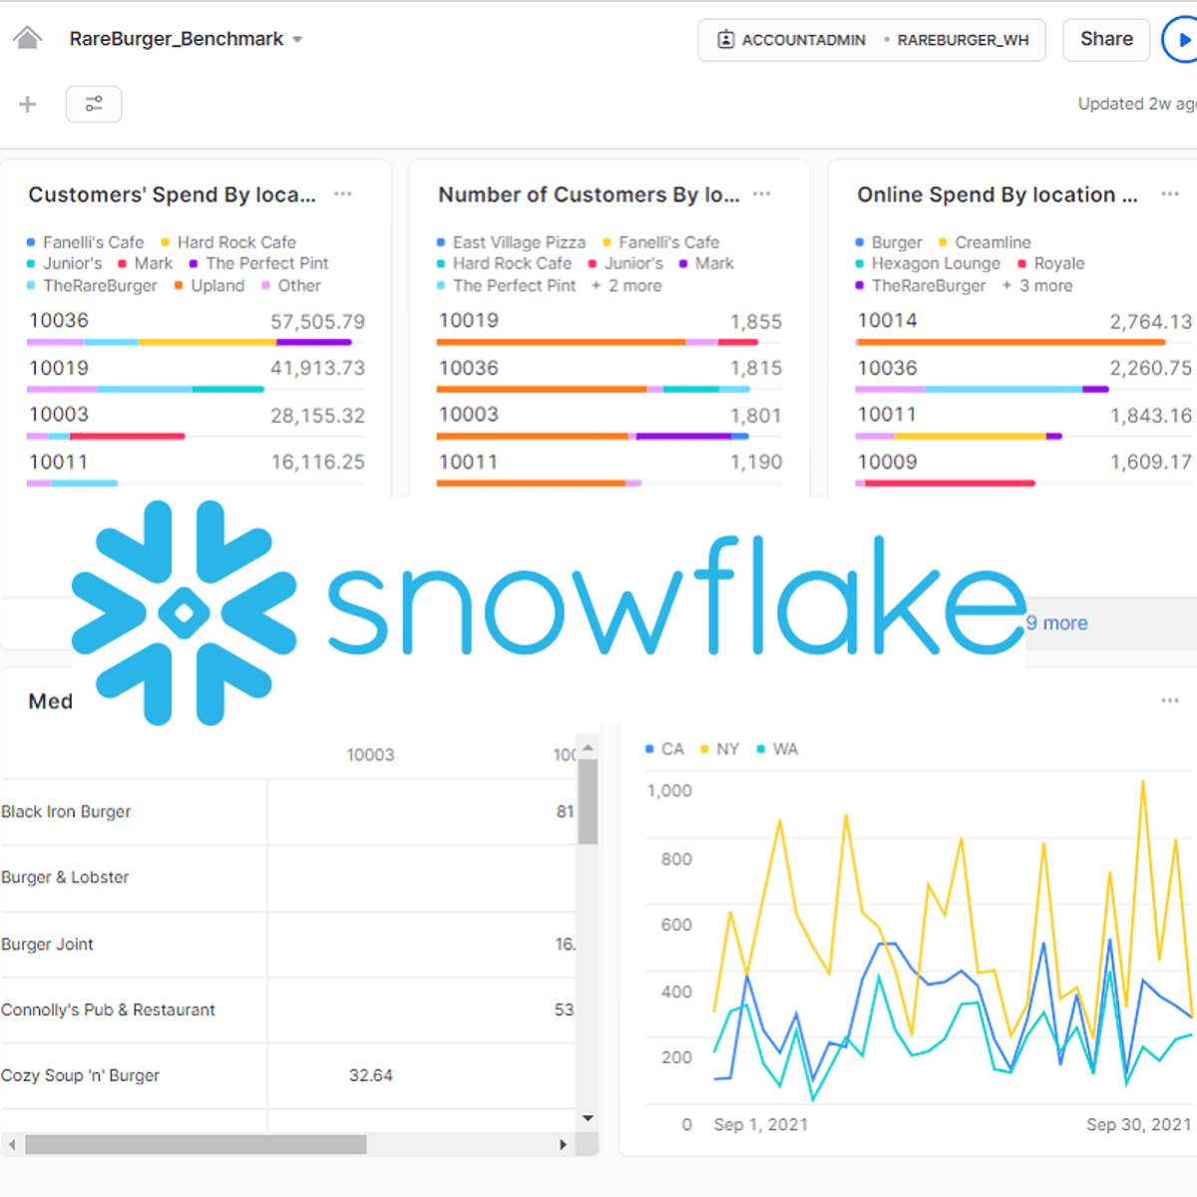The image size is (1197, 1197).
Task: Click the table's scroll left arrow
Action: click(11, 1144)
